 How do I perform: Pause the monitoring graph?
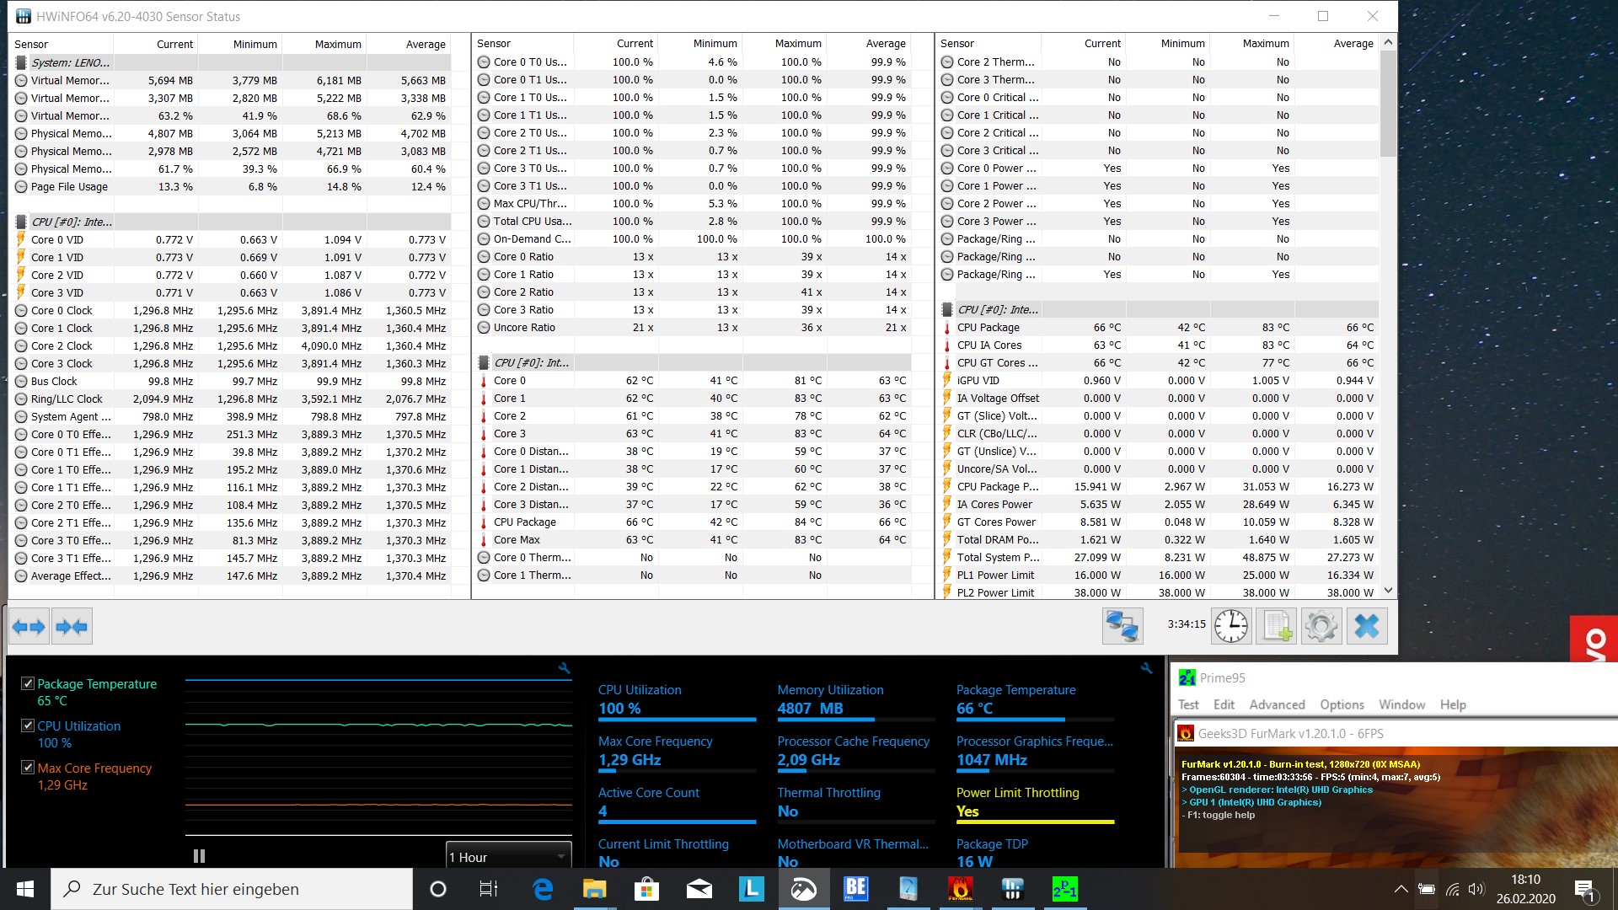199,856
